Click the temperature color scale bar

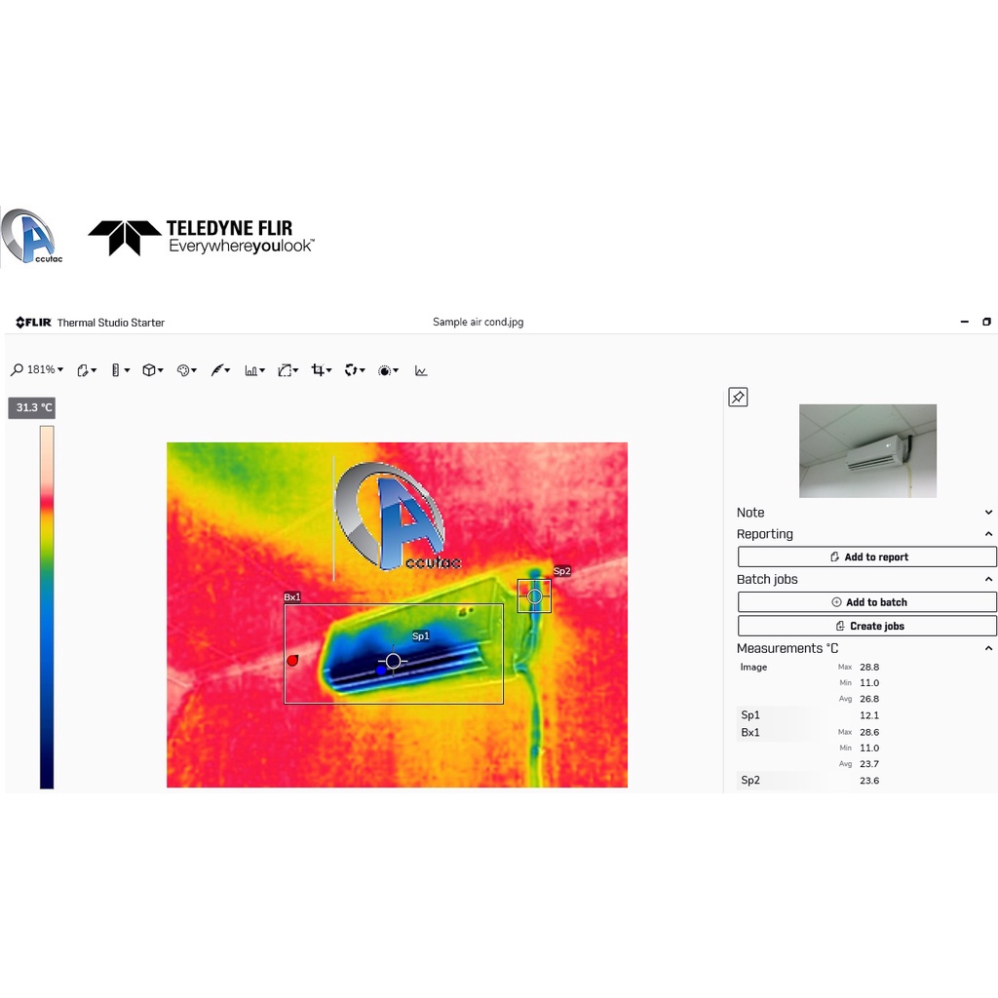(47, 606)
